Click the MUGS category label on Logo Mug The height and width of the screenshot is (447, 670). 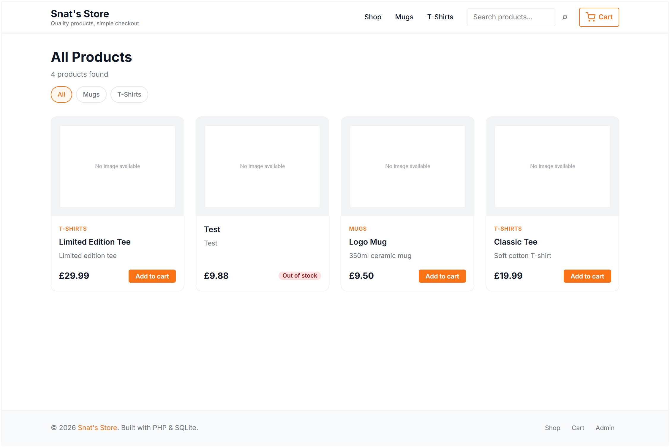pos(358,228)
